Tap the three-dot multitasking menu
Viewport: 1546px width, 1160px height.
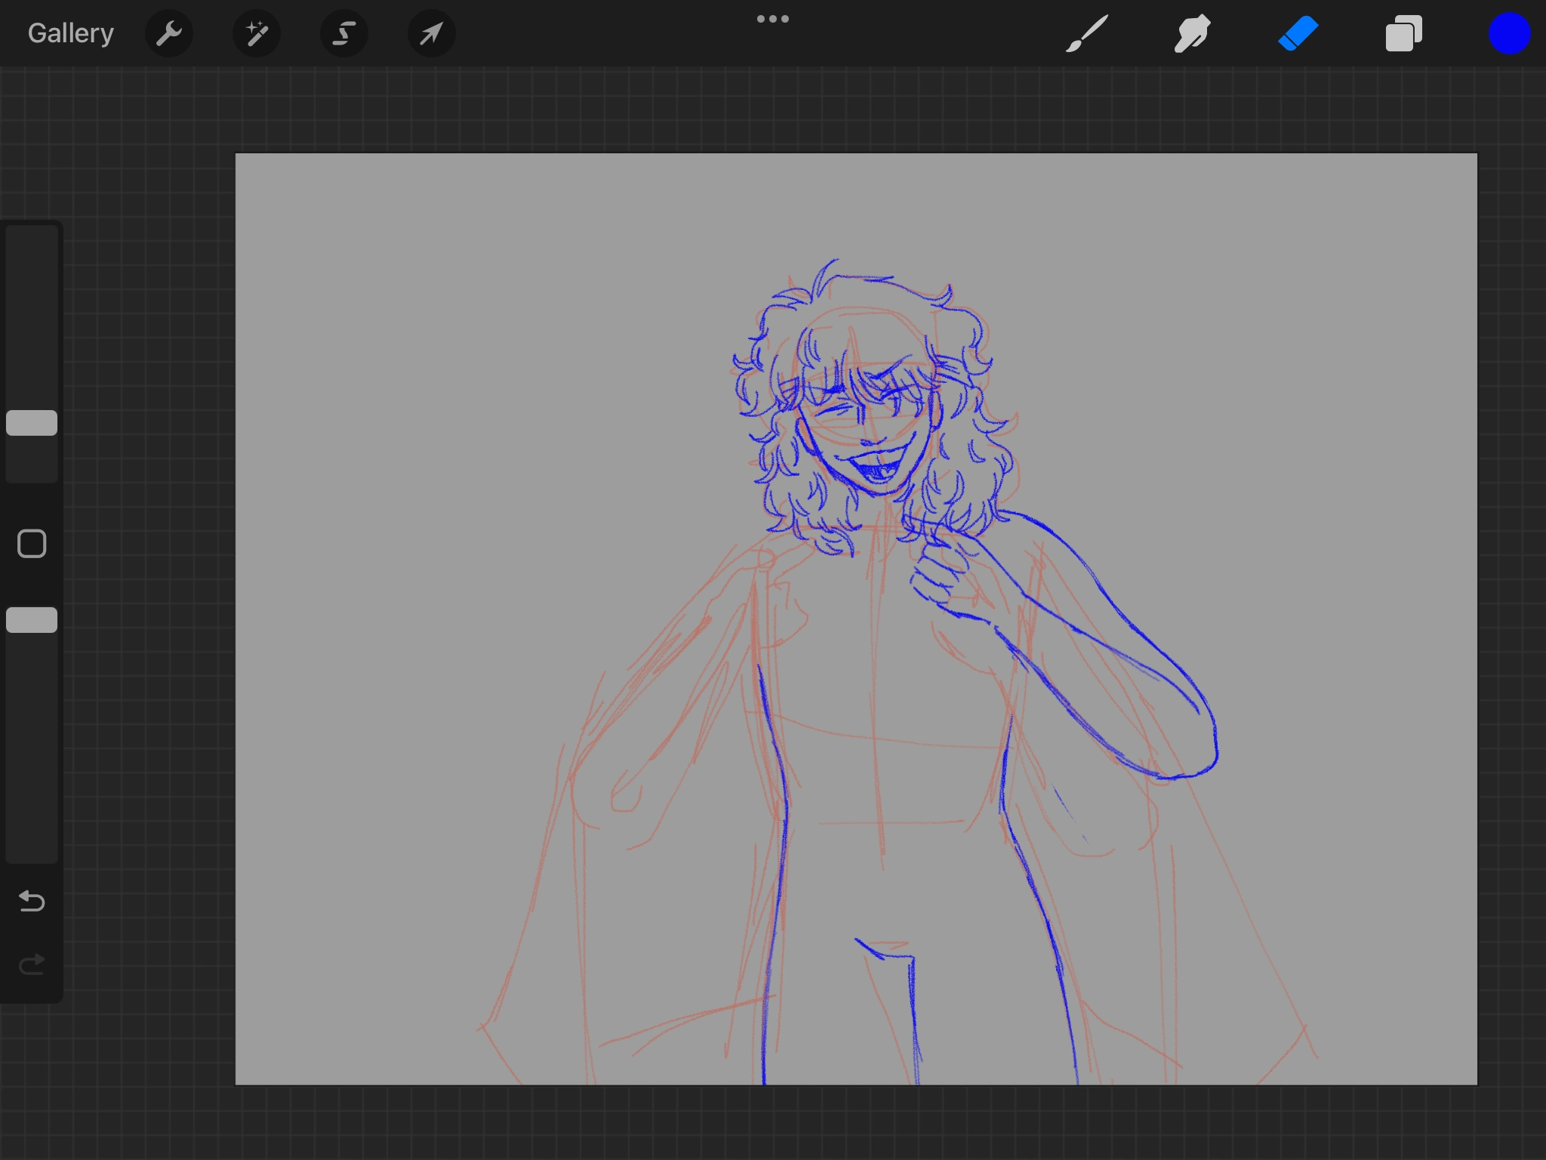point(772,19)
